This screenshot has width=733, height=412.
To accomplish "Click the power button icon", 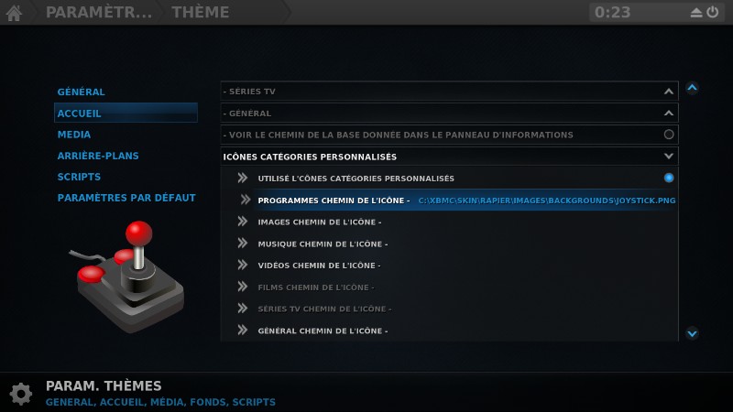I will coord(713,12).
